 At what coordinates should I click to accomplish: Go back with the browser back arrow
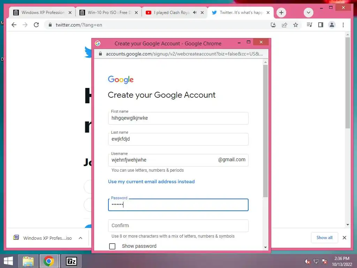[14, 25]
